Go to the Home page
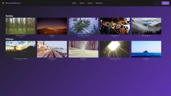The width and height of the screenshot is (171, 96). 74,3
